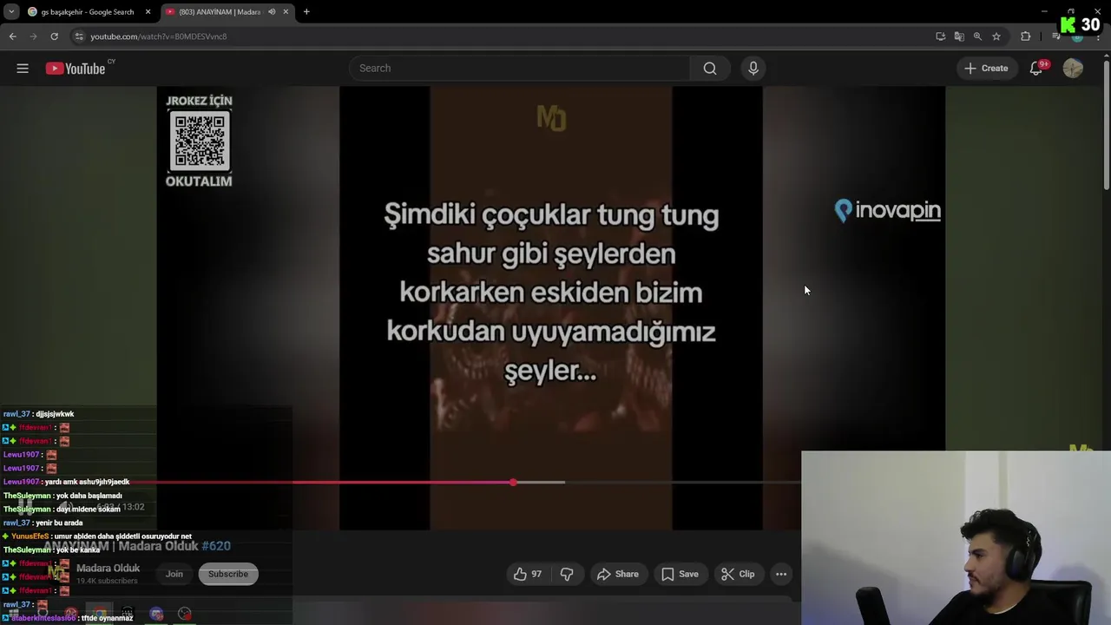Click the Share button
Viewport: 1111px width, 625px height.
click(x=618, y=574)
